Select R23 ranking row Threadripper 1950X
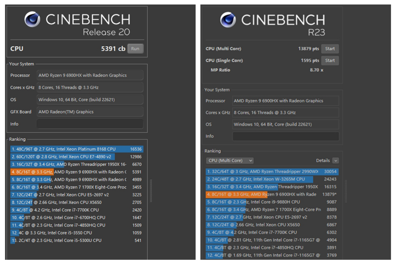 (x=272, y=187)
